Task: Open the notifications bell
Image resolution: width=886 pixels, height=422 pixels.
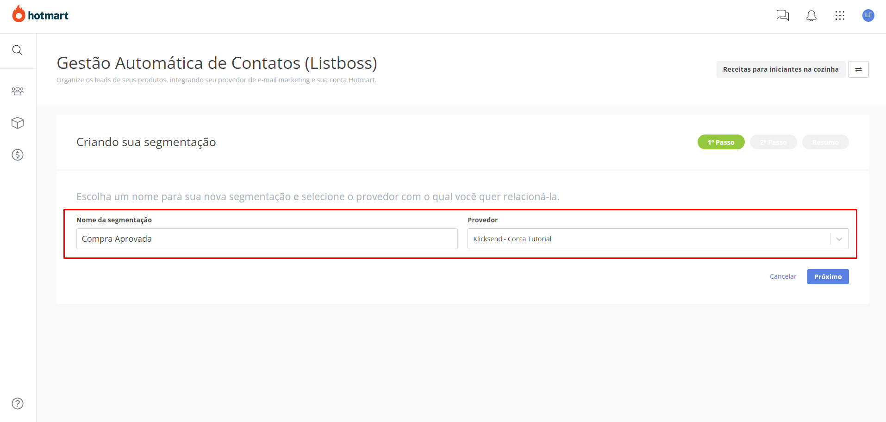Action: (x=811, y=16)
